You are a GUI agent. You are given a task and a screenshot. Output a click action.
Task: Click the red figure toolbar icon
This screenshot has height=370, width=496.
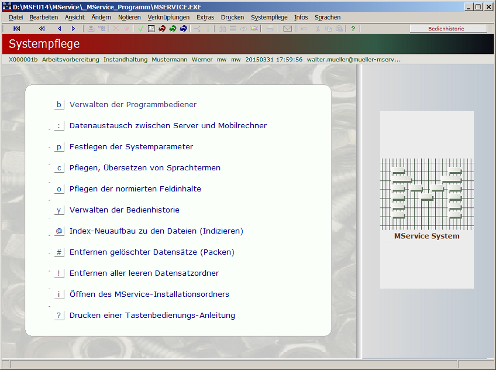click(162, 29)
